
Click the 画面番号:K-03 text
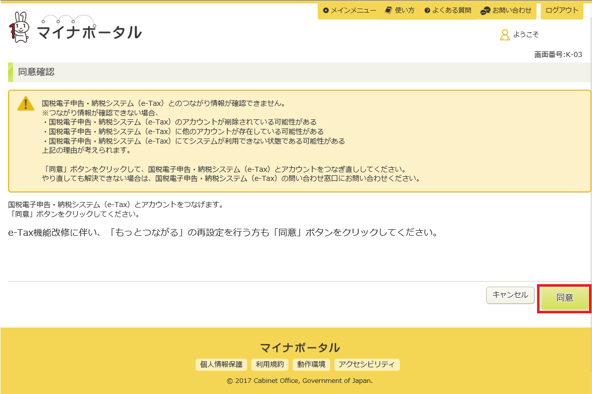pyautogui.click(x=558, y=55)
